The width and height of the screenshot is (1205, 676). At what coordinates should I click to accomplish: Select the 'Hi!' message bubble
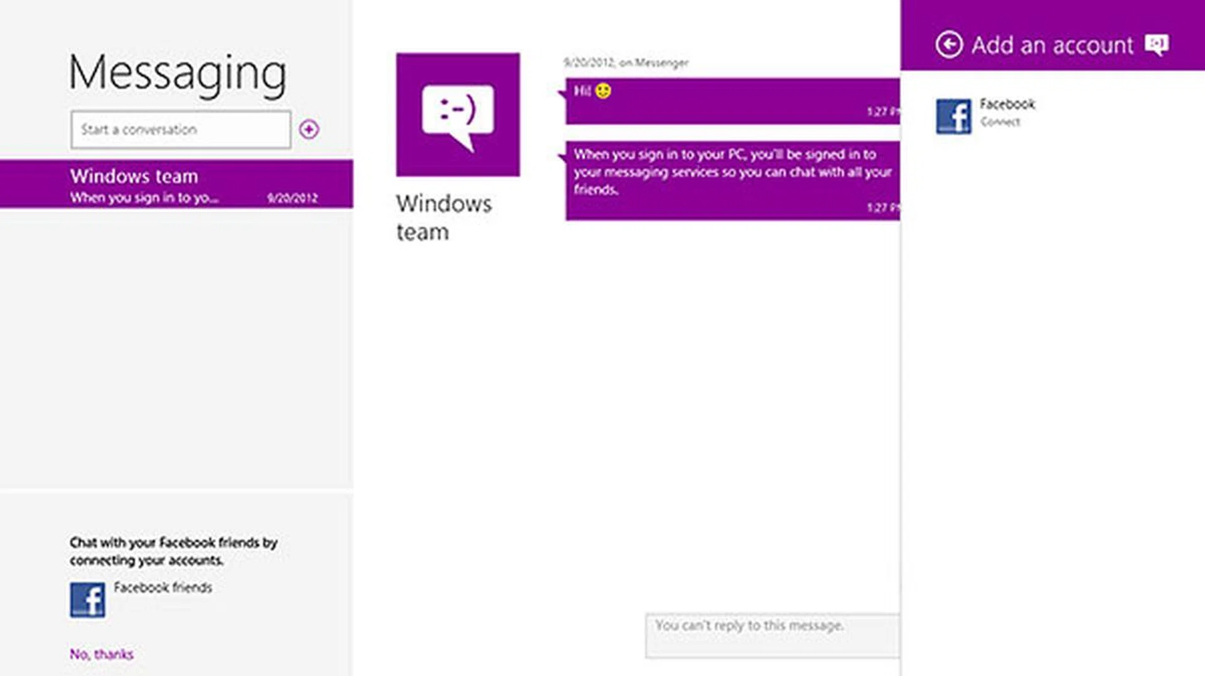tap(732, 101)
